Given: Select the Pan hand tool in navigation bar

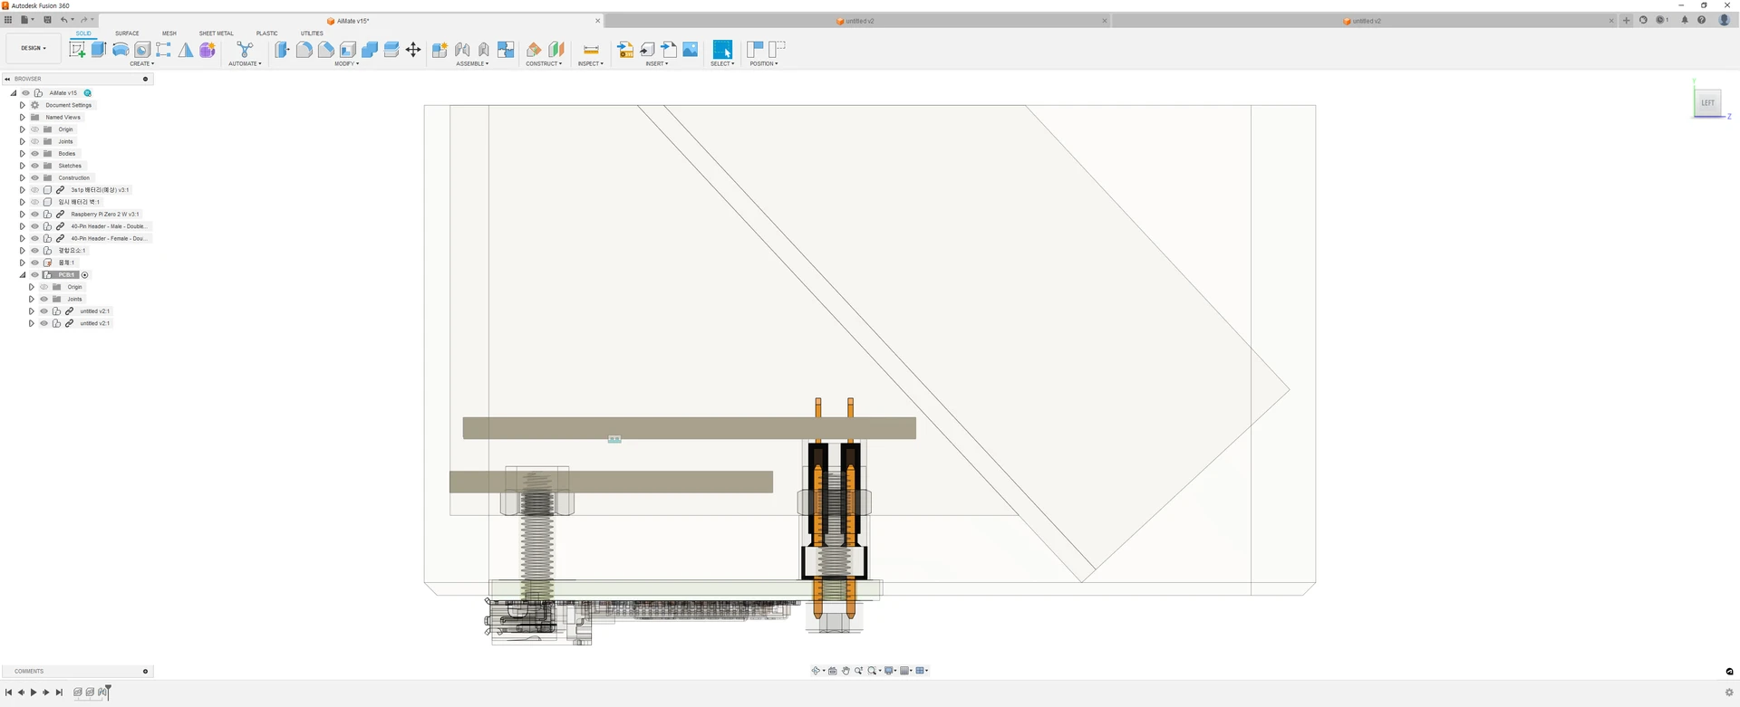Looking at the screenshot, I should click(846, 671).
